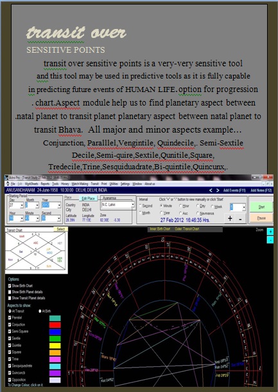The height and width of the screenshot is (392, 278).
Task: Uncheck the Opposition aspect
Action: coord(10,380)
